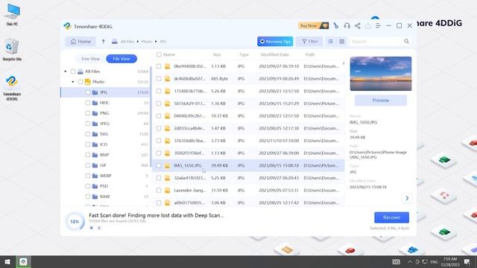Viewport: 477px width, 268px height.
Task: Sort by Type column header
Action: coord(244,54)
